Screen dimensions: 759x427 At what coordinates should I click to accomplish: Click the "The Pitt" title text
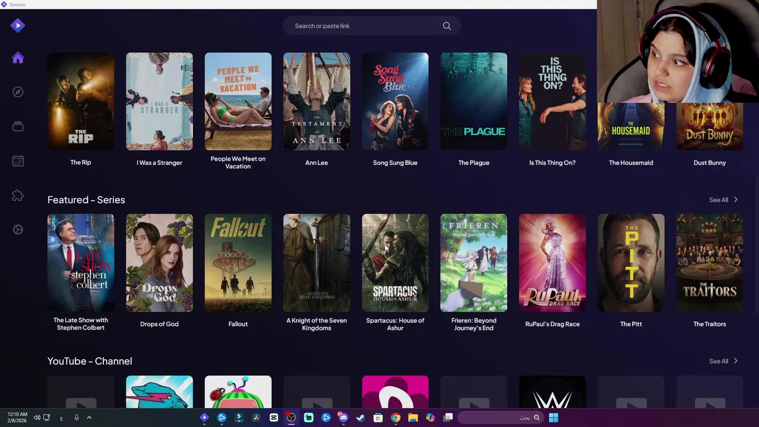[x=631, y=324]
